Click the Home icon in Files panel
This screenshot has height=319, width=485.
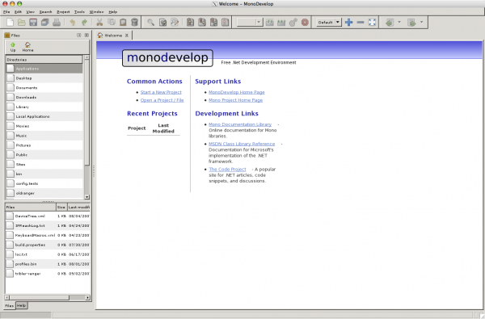pyautogui.click(x=27, y=47)
